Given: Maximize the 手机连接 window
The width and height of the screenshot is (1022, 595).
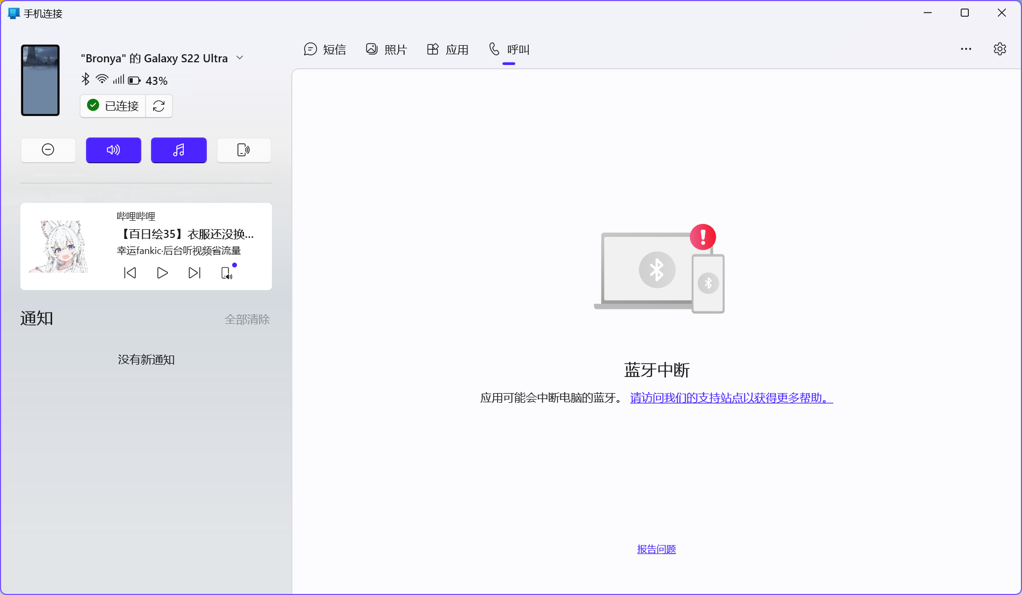Looking at the screenshot, I should [965, 13].
